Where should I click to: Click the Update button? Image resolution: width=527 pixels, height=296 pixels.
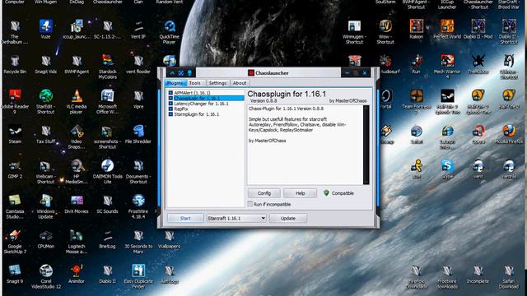click(288, 218)
